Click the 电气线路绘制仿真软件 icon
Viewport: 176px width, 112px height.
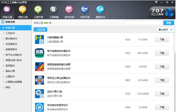pos(40,53)
